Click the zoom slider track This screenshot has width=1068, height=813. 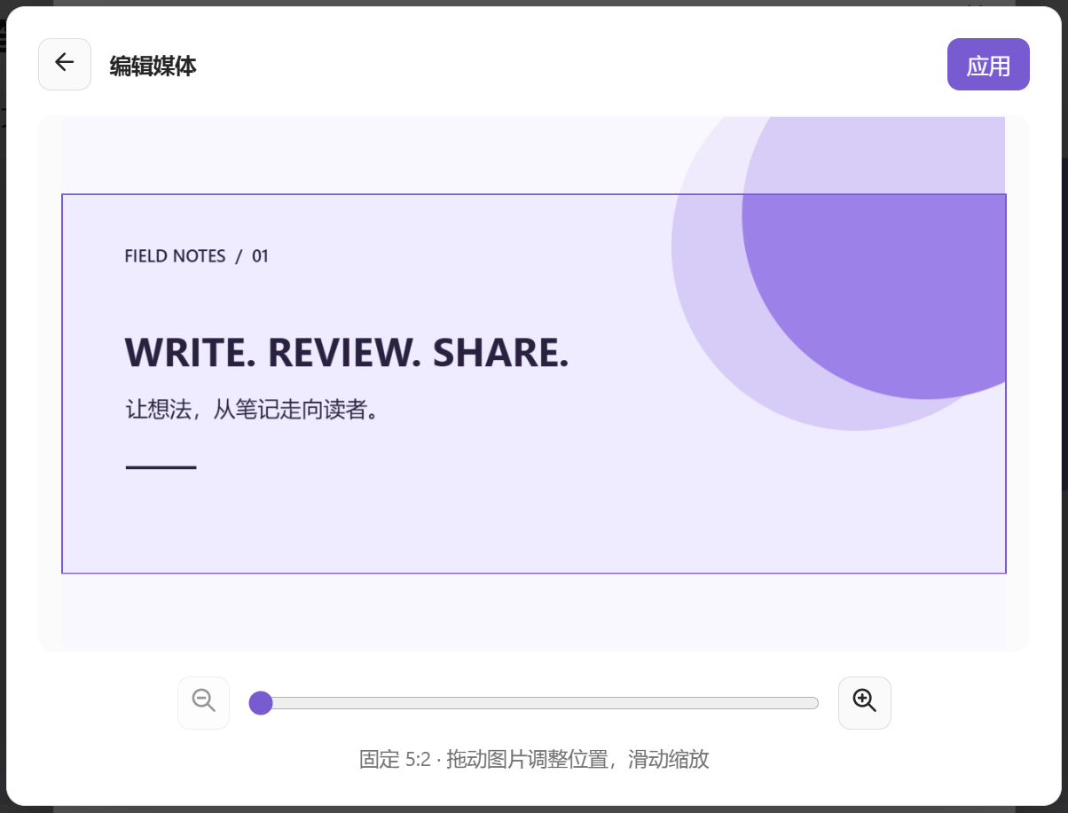[x=534, y=703]
